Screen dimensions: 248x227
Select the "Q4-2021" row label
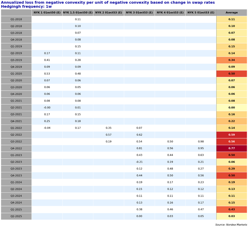click(16, 121)
